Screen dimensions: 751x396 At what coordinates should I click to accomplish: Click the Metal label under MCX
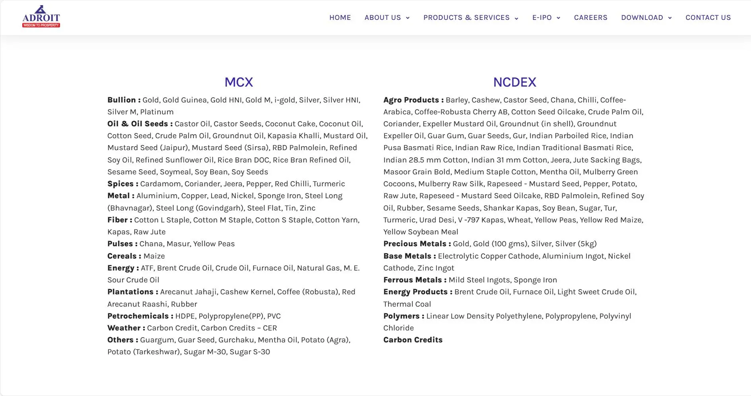pyautogui.click(x=121, y=196)
